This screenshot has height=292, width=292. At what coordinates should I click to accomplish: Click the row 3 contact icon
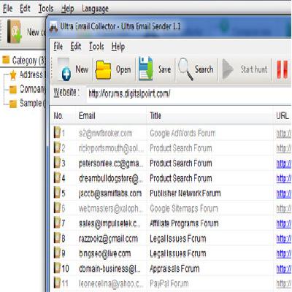(57, 163)
